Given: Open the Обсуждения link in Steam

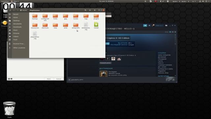Looking at the screenshot, I should (162, 59).
